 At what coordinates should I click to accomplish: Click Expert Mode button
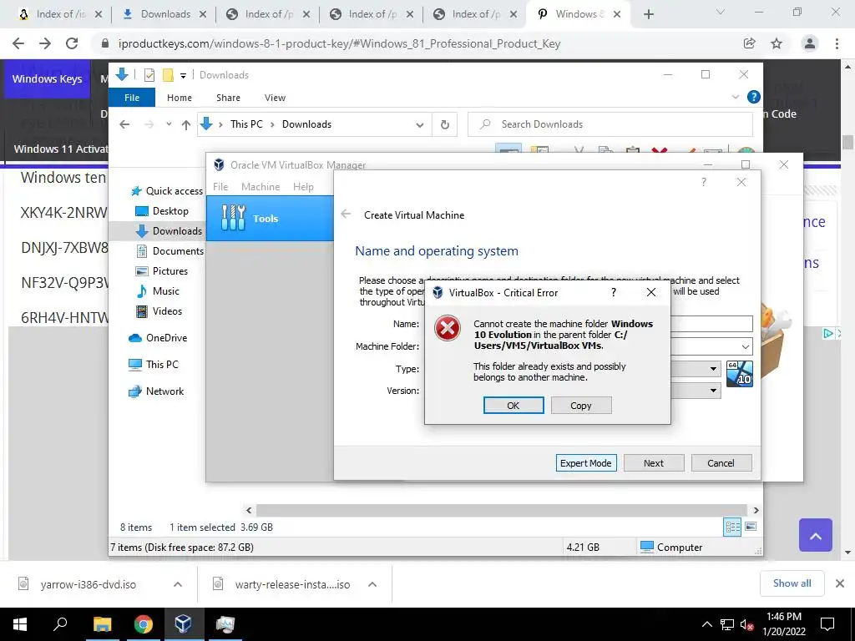pos(586,462)
